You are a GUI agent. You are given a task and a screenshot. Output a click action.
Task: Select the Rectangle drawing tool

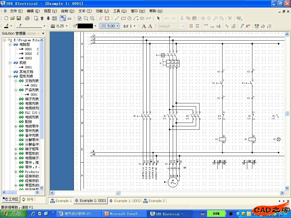(x=123, y=18)
